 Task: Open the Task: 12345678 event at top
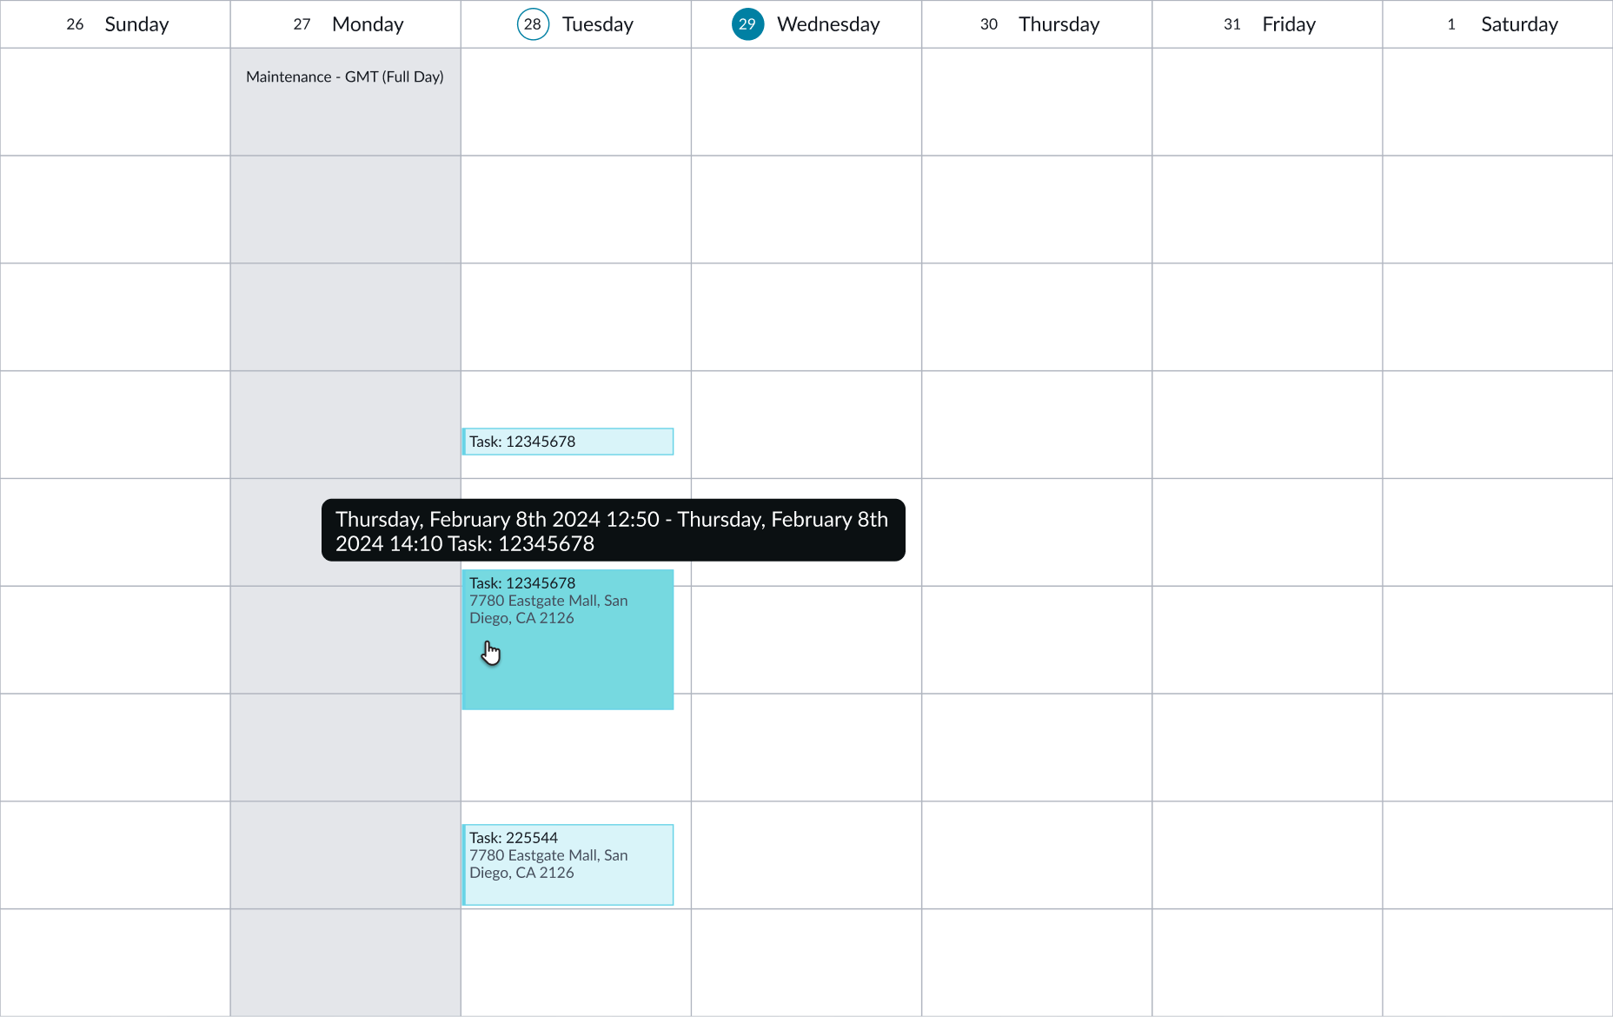tap(567, 442)
